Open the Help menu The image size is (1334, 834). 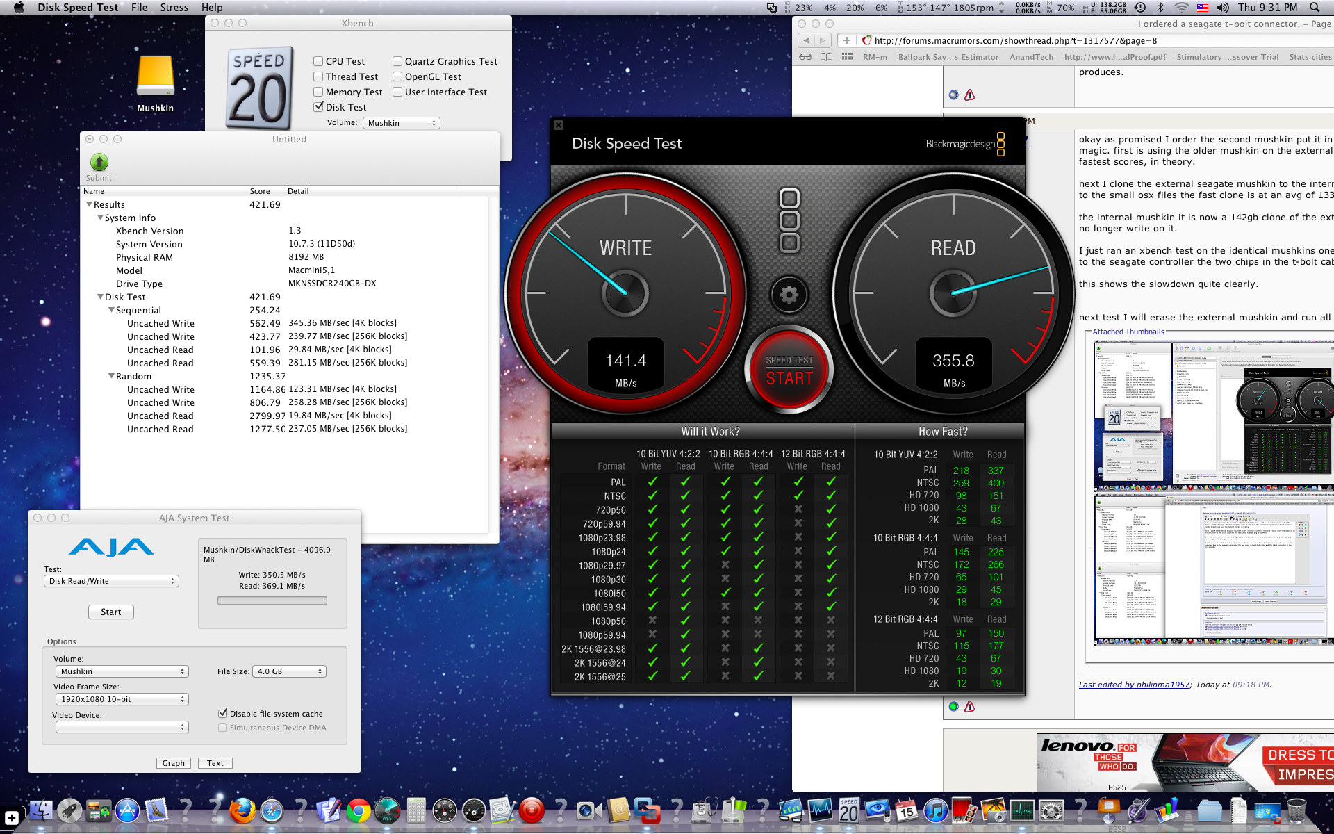(212, 7)
